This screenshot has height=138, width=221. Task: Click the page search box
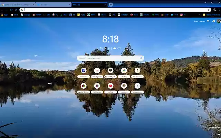coord(110,58)
